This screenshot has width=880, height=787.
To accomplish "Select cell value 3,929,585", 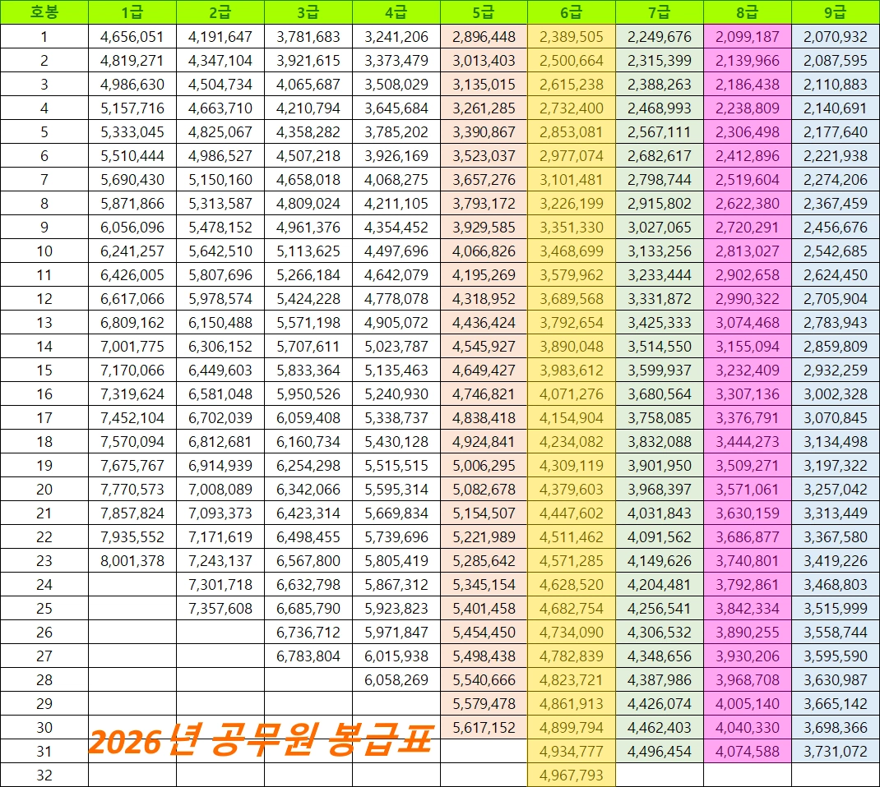I will pos(484,228).
